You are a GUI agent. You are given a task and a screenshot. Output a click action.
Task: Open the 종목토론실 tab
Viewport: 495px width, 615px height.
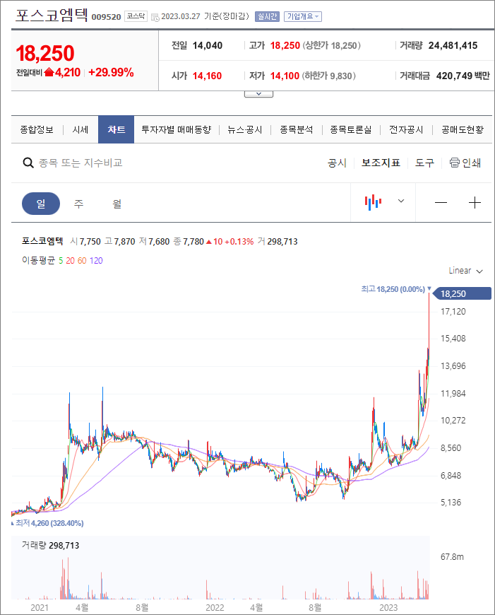(x=351, y=129)
